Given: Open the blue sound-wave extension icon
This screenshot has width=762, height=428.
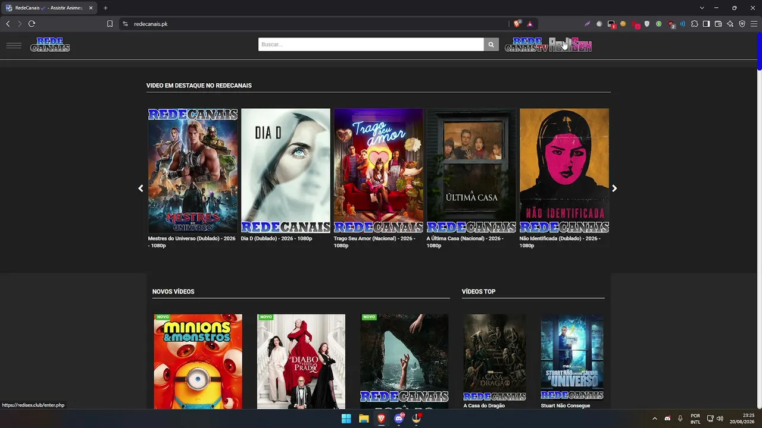Looking at the screenshot, I should (x=683, y=24).
